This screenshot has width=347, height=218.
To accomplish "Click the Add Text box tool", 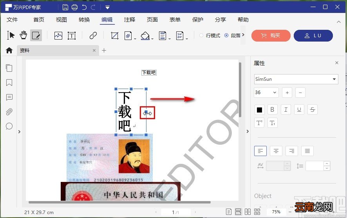I will [x=72, y=35].
